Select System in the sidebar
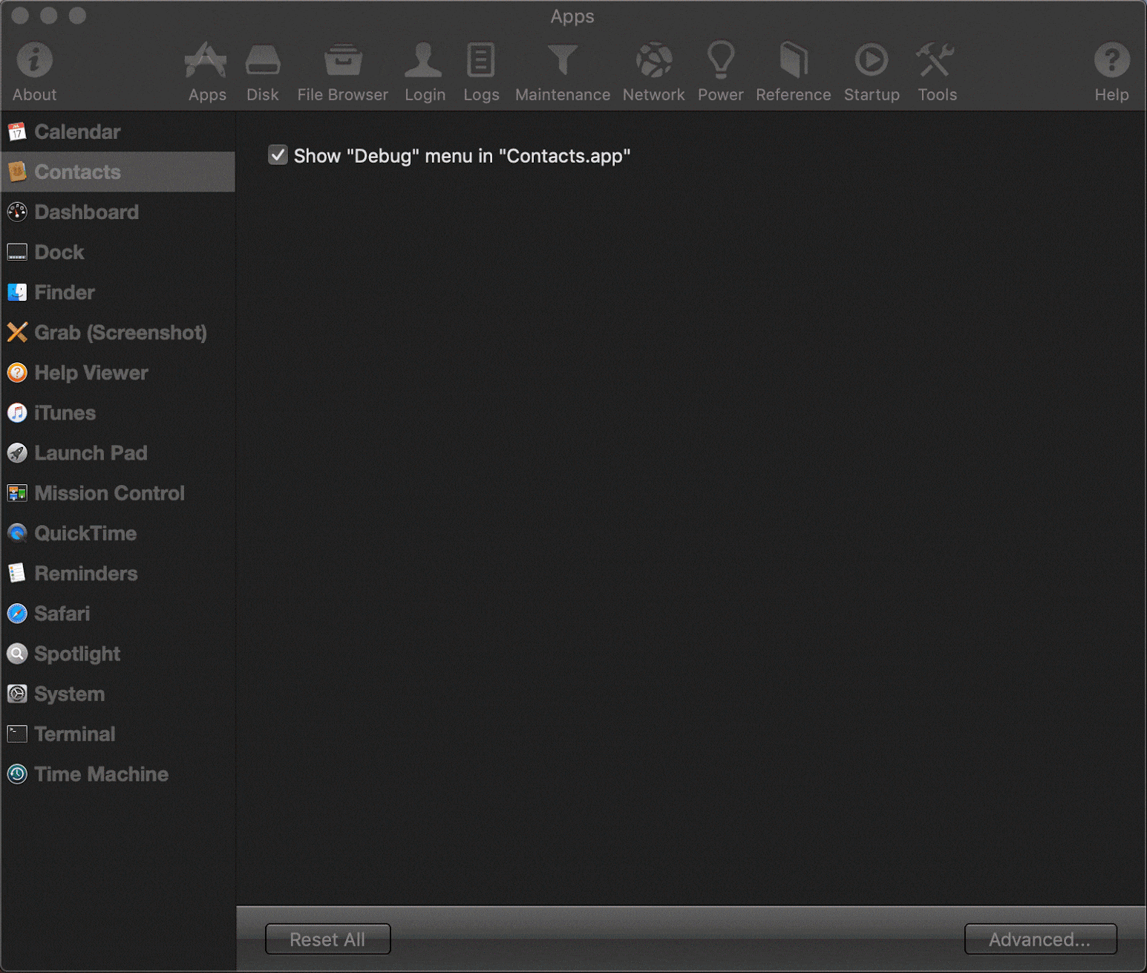The height and width of the screenshot is (973, 1147). (118, 694)
